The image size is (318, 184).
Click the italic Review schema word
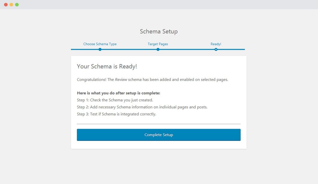coord(121,79)
